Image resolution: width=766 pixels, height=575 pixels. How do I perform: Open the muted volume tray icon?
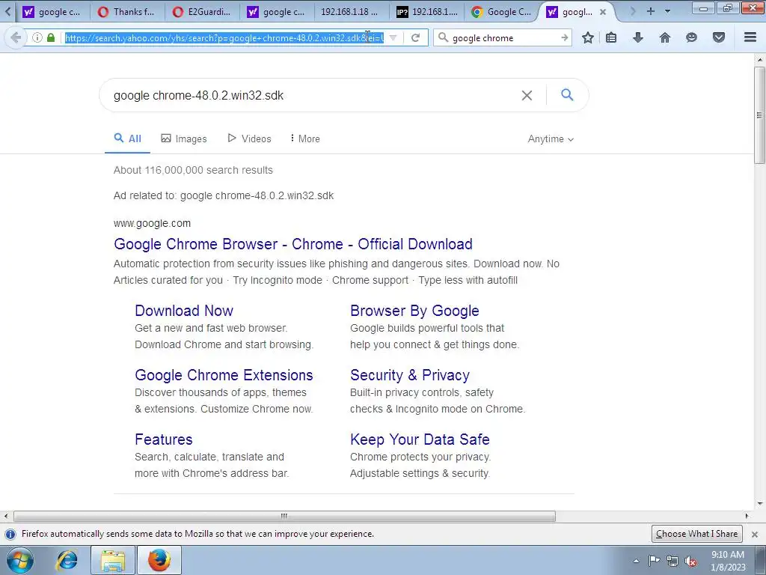(x=690, y=561)
